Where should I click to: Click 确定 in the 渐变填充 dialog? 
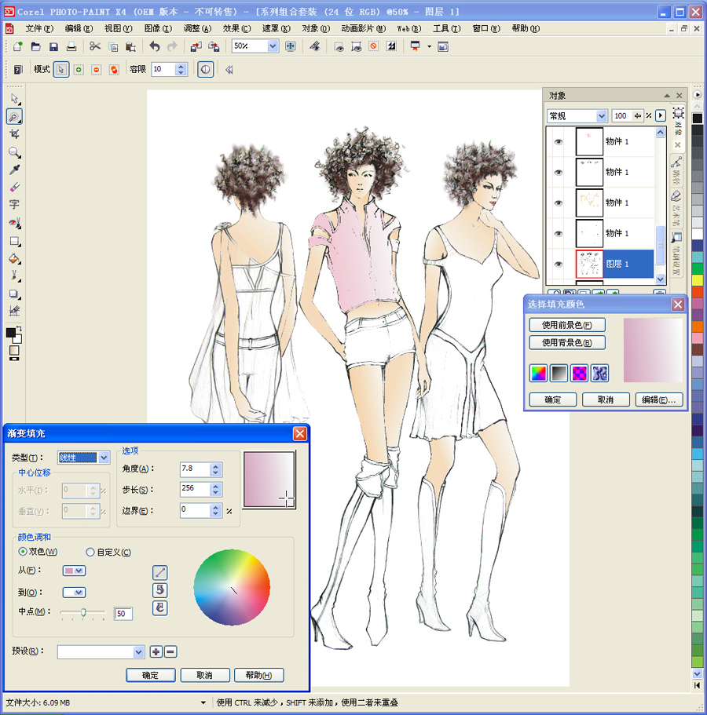151,675
